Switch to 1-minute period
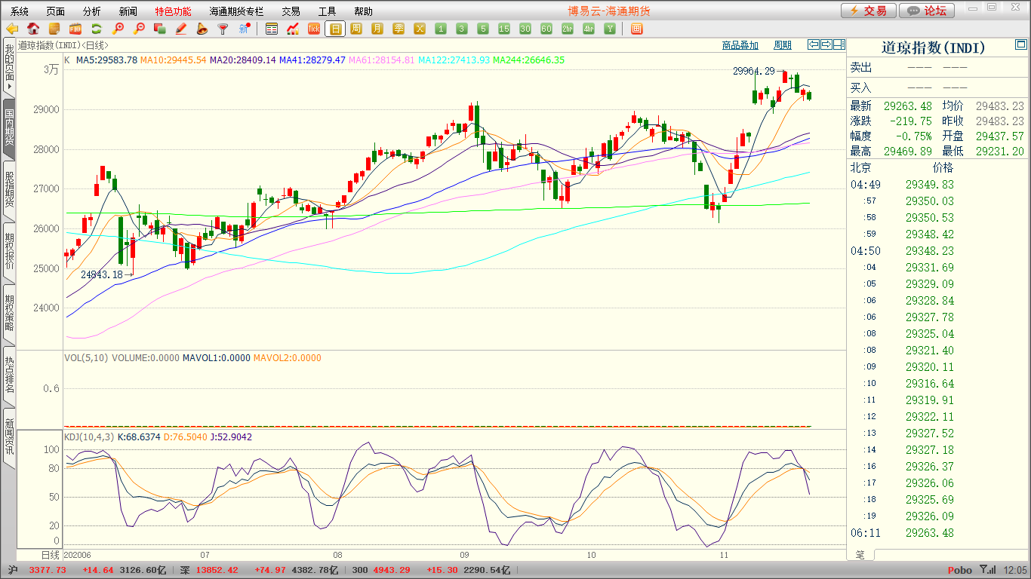Image resolution: width=1031 pixels, height=579 pixels. click(x=441, y=29)
